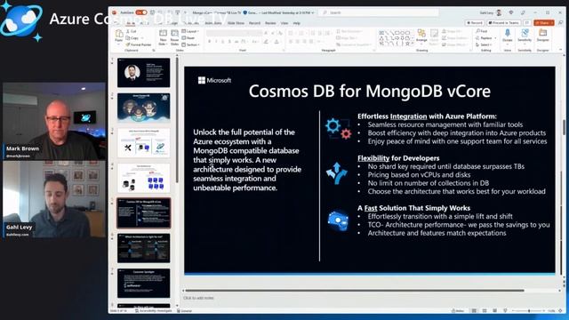
Task: Open the Comments pane button
Action: [526, 23]
